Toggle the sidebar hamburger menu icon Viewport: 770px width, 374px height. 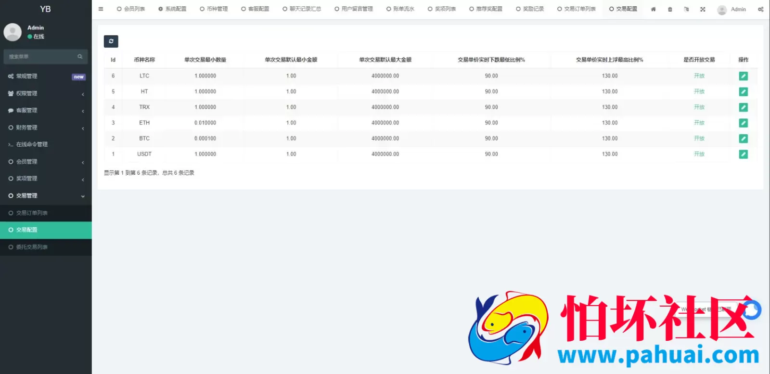click(101, 9)
